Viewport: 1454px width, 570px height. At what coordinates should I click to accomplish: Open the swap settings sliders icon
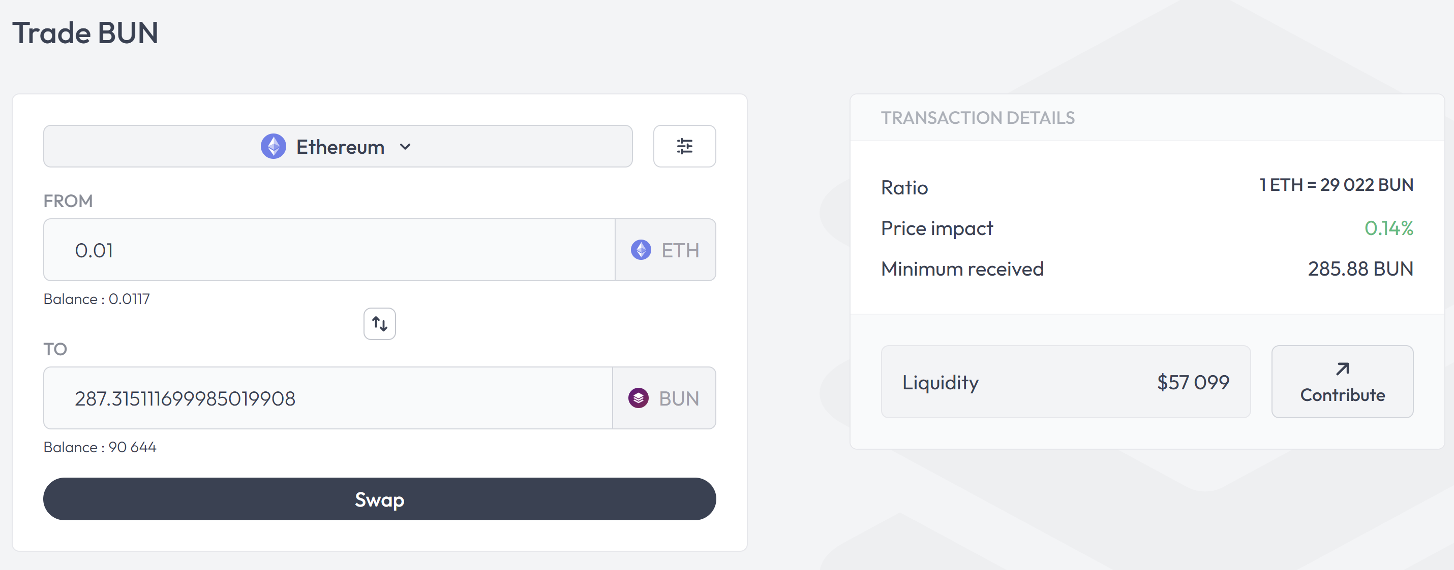(684, 147)
